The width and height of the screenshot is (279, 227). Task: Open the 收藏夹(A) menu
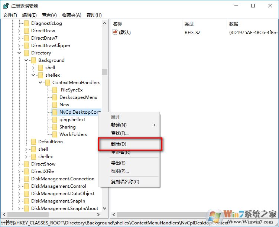(72, 15)
